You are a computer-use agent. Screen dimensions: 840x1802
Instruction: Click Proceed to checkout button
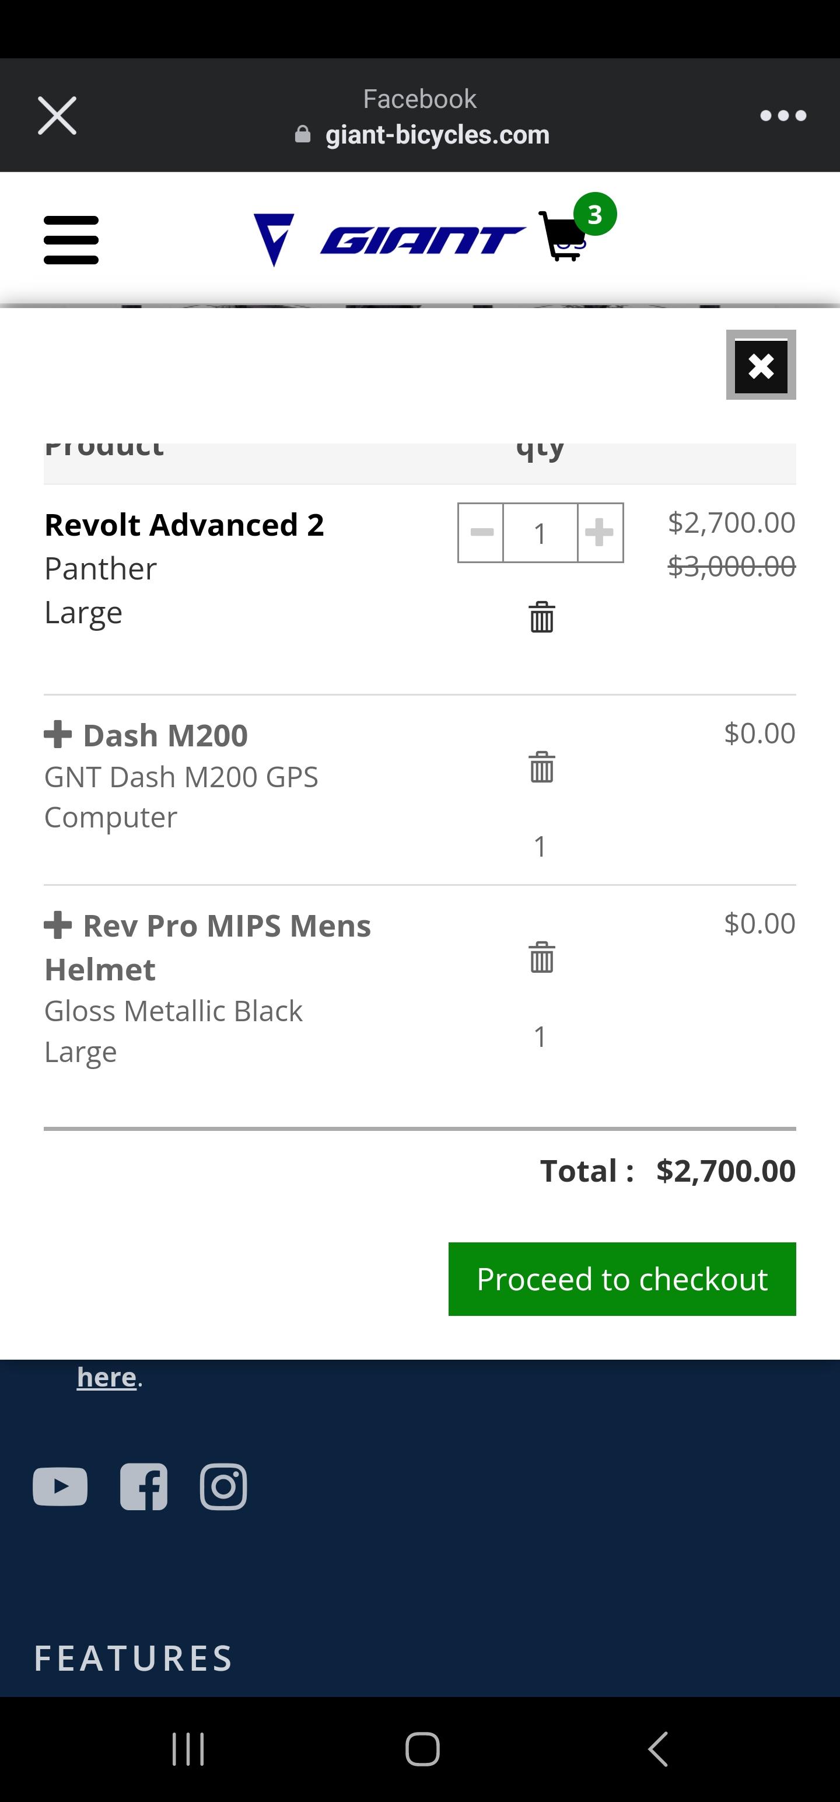[x=622, y=1279]
